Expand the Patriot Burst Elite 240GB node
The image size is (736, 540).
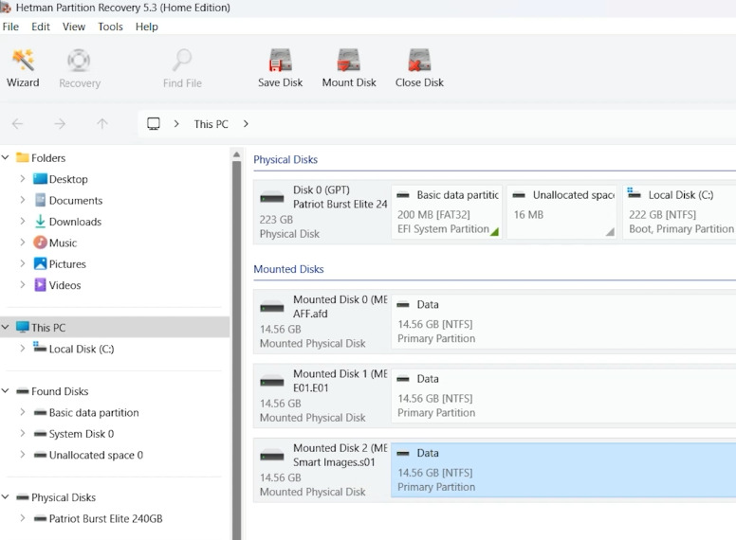pos(22,518)
